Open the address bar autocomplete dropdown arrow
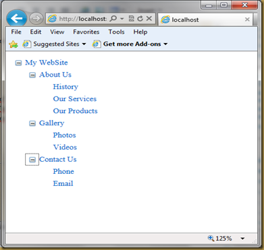The image size is (264, 250). pyautogui.click(x=122, y=19)
